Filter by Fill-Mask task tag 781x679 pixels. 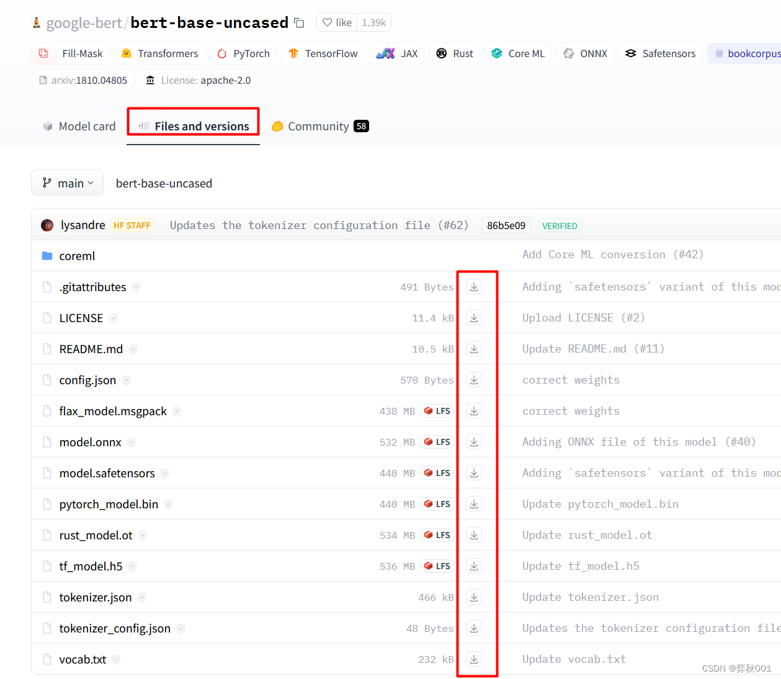71,53
